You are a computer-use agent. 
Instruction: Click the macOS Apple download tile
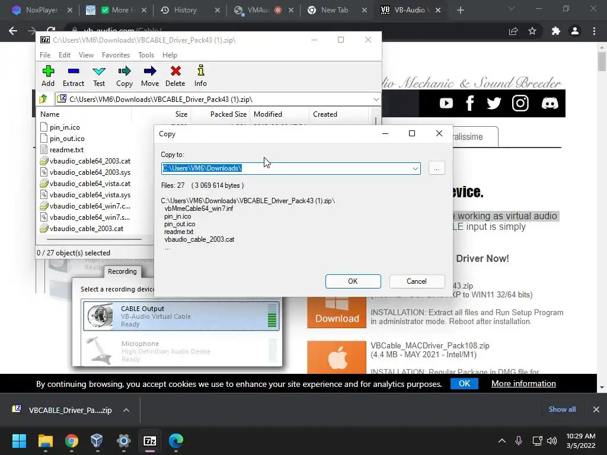[337, 357]
